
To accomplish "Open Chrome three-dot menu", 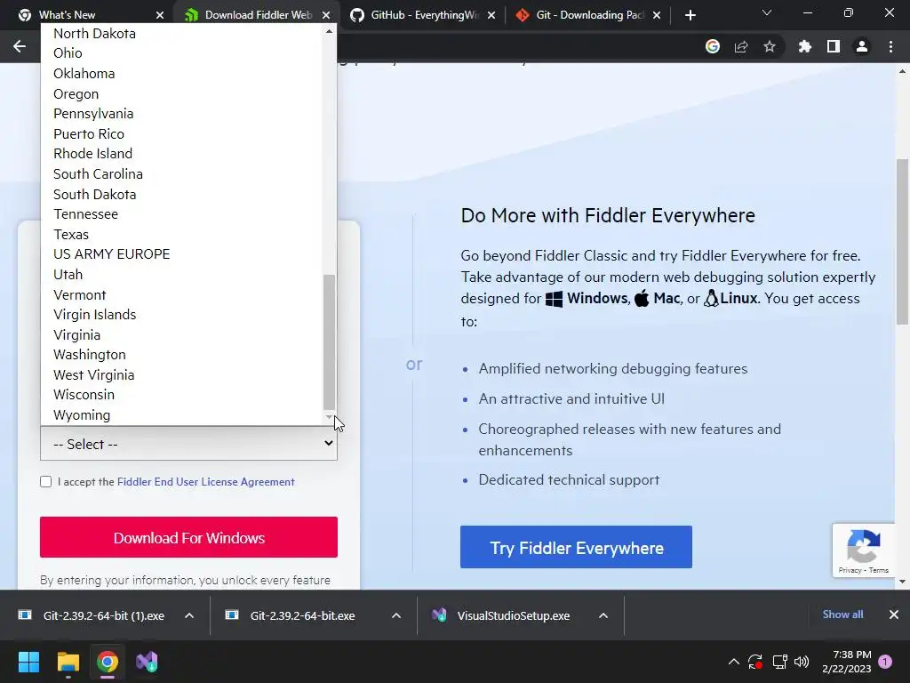I will coord(890,46).
